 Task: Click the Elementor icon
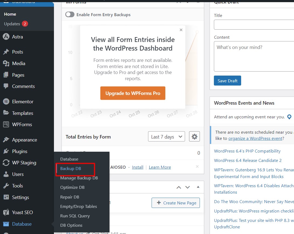(6, 101)
